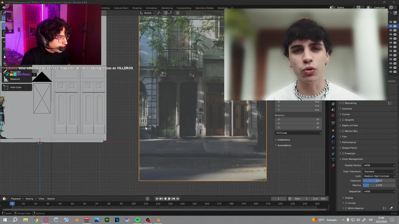
Task: Play the animation forward
Action: [x=169, y=199]
